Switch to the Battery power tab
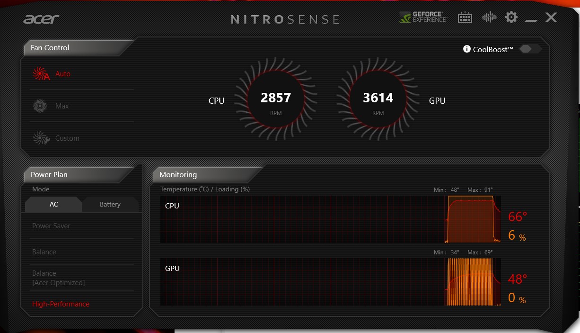The image size is (580, 333). tap(110, 205)
